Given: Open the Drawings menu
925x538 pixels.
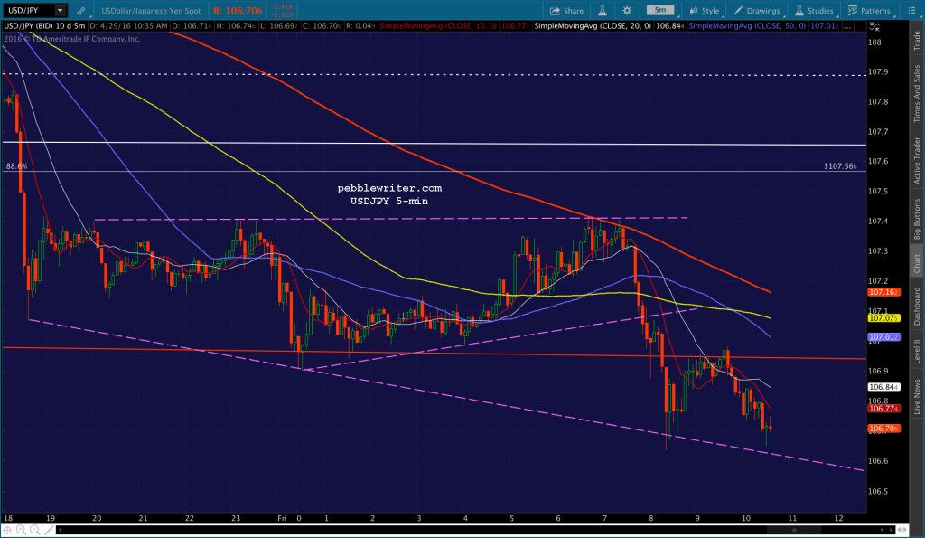Looking at the screenshot, I should click(757, 11).
